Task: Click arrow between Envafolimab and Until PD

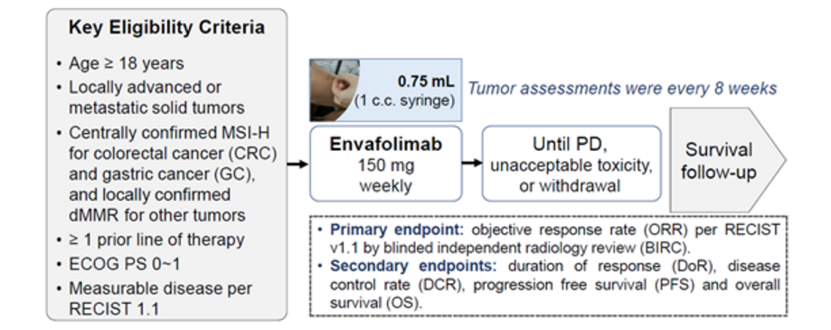Action: [472, 163]
